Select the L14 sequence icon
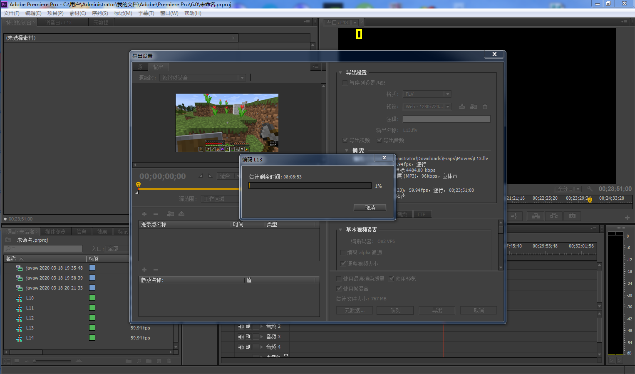 click(19, 338)
